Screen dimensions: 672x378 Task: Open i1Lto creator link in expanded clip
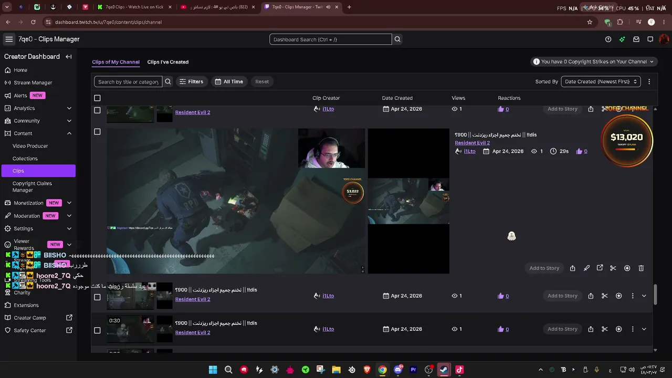click(470, 151)
